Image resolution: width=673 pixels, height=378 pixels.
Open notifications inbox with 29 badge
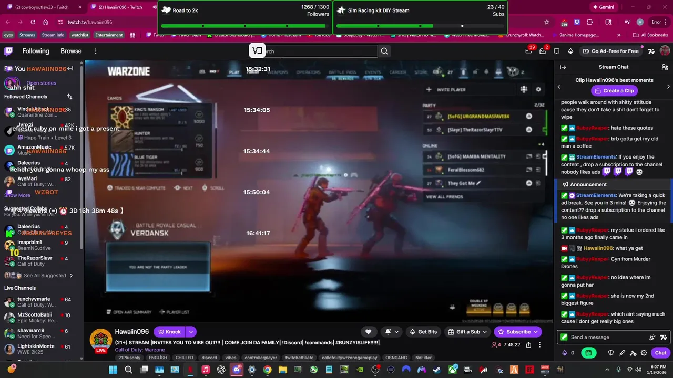529,51
